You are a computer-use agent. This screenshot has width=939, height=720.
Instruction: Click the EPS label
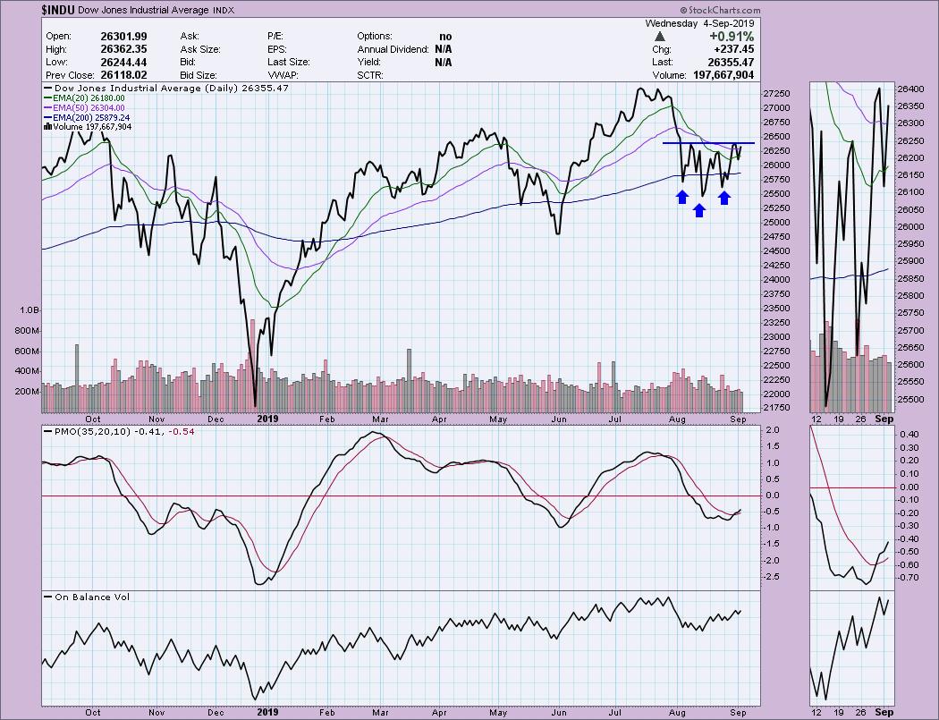[x=277, y=49]
